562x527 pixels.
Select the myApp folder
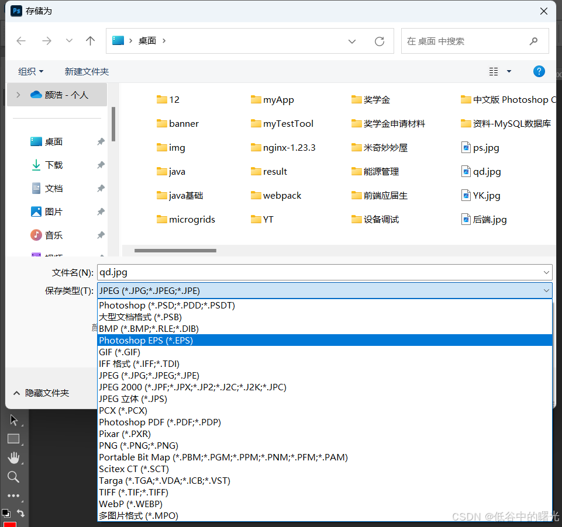tap(273, 99)
